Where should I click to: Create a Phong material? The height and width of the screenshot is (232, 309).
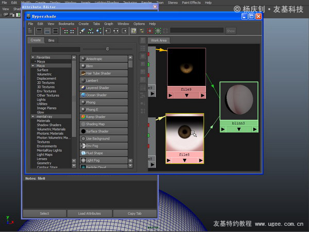(x=104, y=103)
